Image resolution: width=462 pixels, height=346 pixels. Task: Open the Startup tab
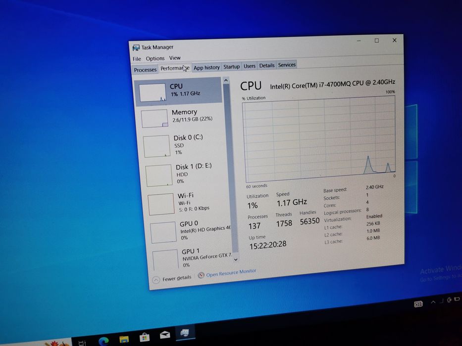pos(232,67)
